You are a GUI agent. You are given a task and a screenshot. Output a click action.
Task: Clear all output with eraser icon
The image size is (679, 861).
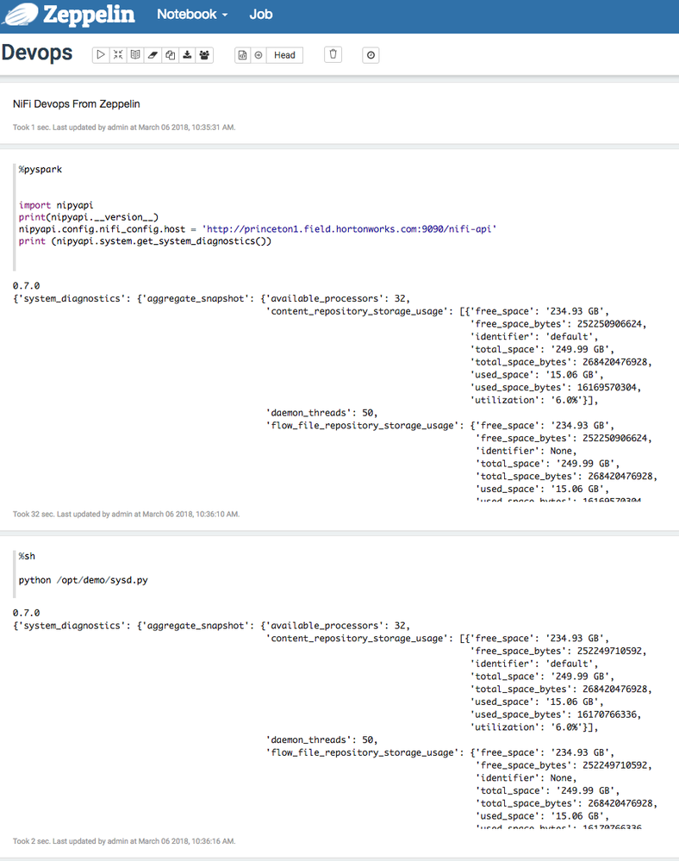(x=153, y=55)
